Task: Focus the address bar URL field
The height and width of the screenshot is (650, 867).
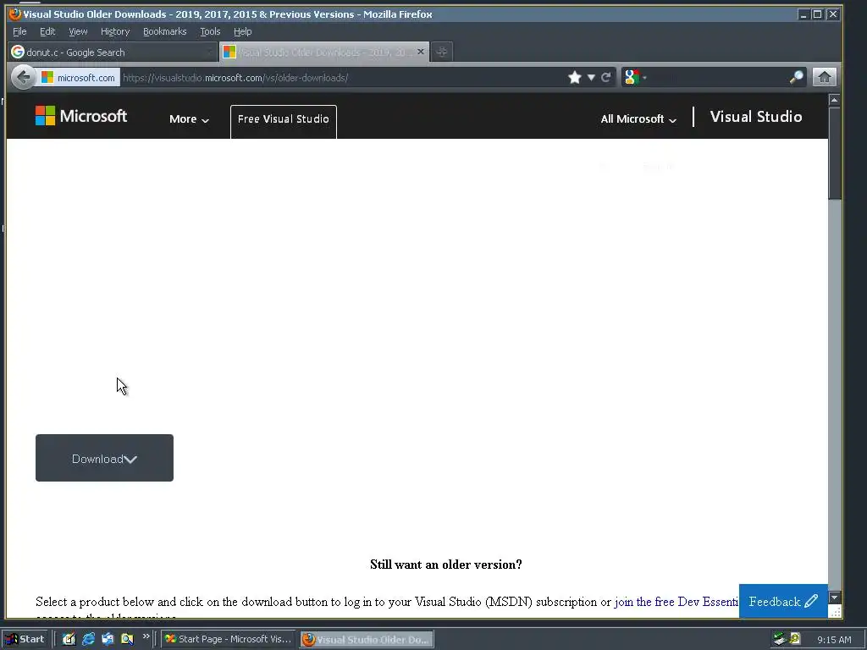Action: [343, 77]
